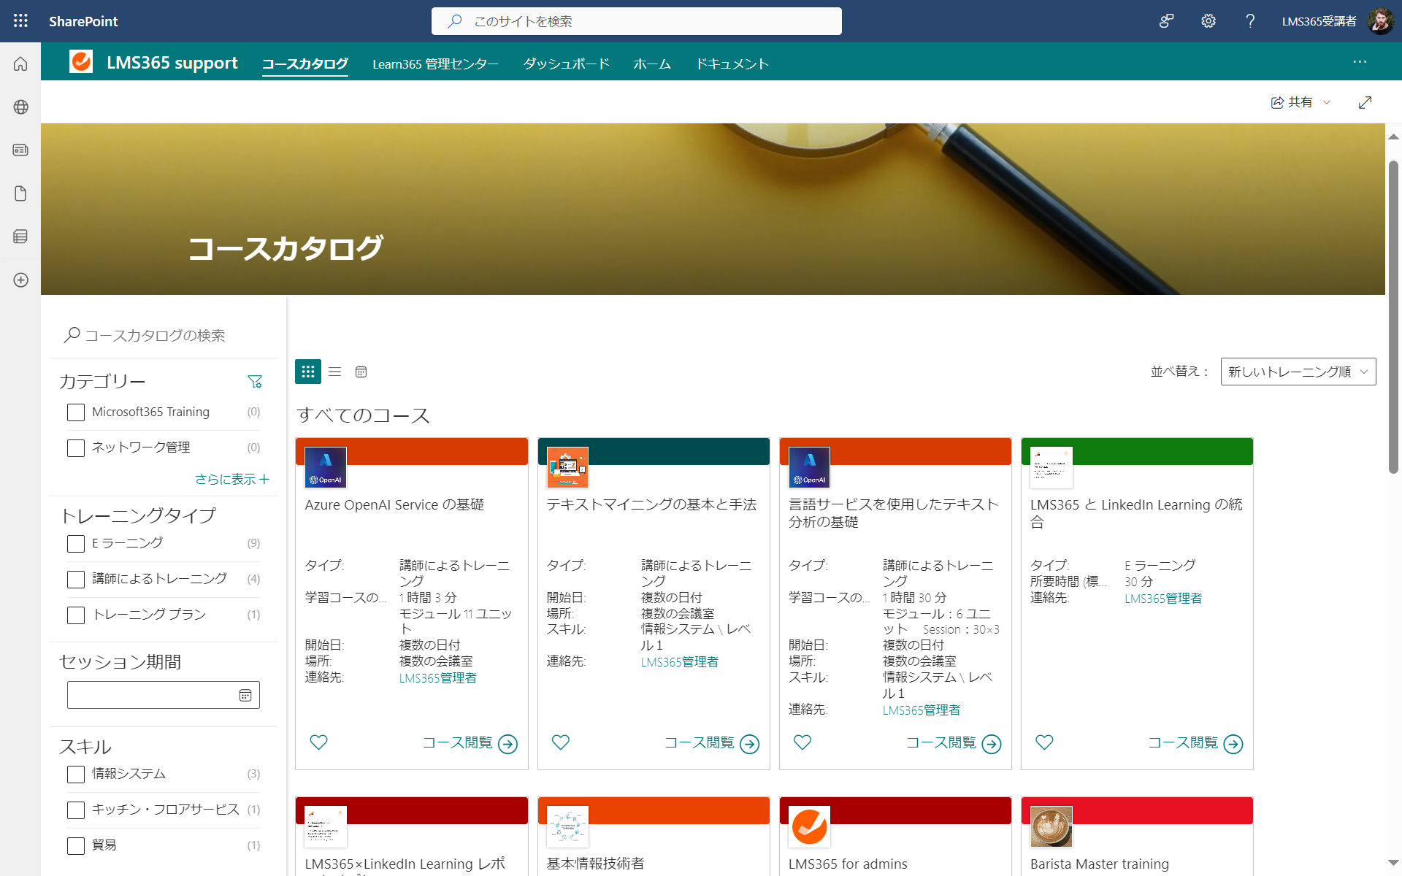The height and width of the screenshot is (876, 1402).
Task: Favorite the テキストマイニング course heart
Action: coord(561,742)
